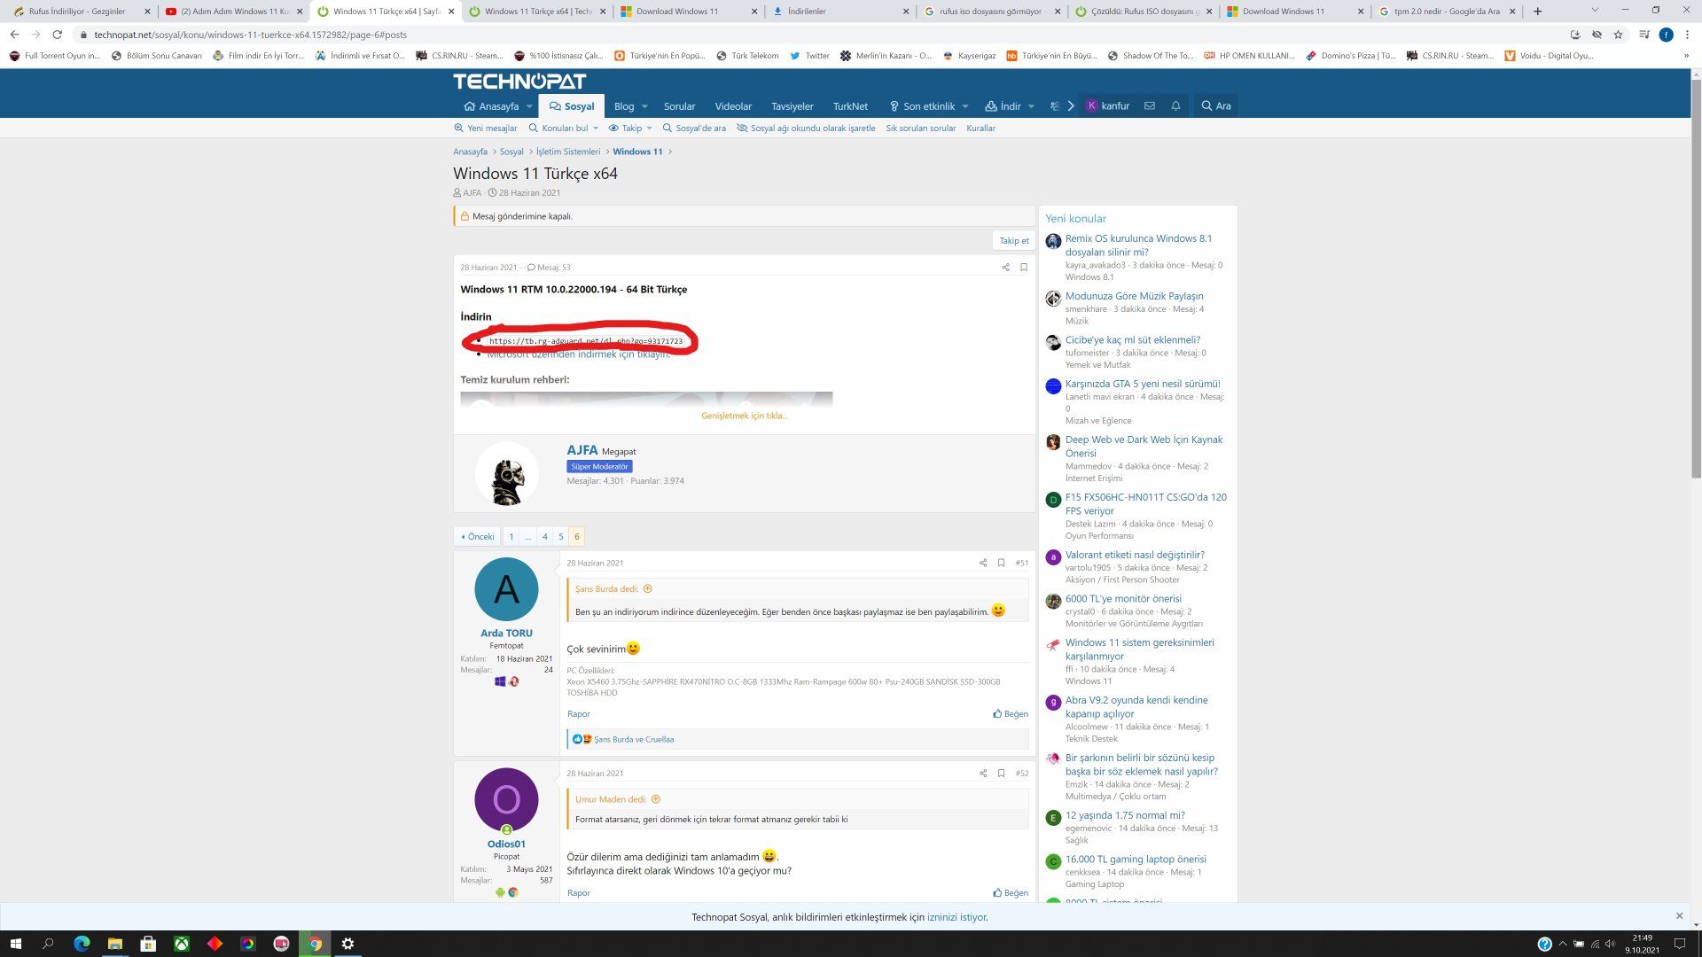Like Arda TORU's post with Beğen
This screenshot has width=1702, height=957.
1011,713
